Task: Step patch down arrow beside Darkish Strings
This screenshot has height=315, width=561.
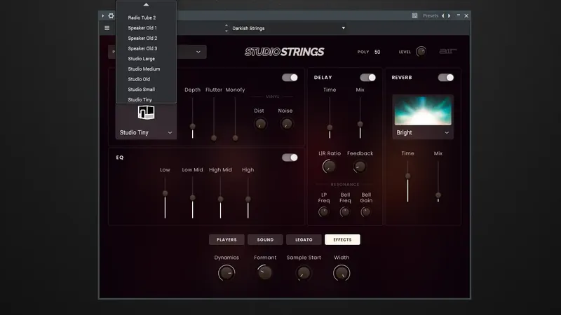Action: (227, 31)
